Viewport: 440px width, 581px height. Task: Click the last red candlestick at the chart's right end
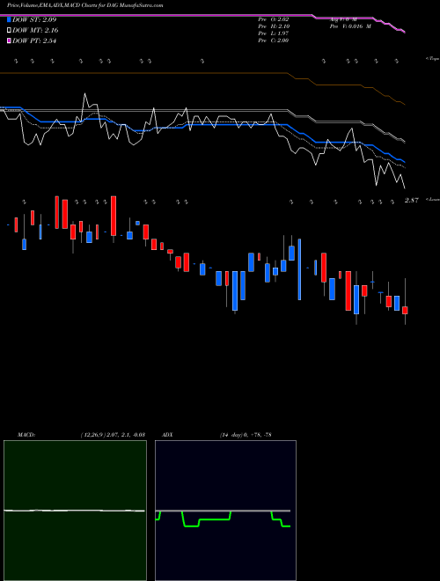point(405,310)
